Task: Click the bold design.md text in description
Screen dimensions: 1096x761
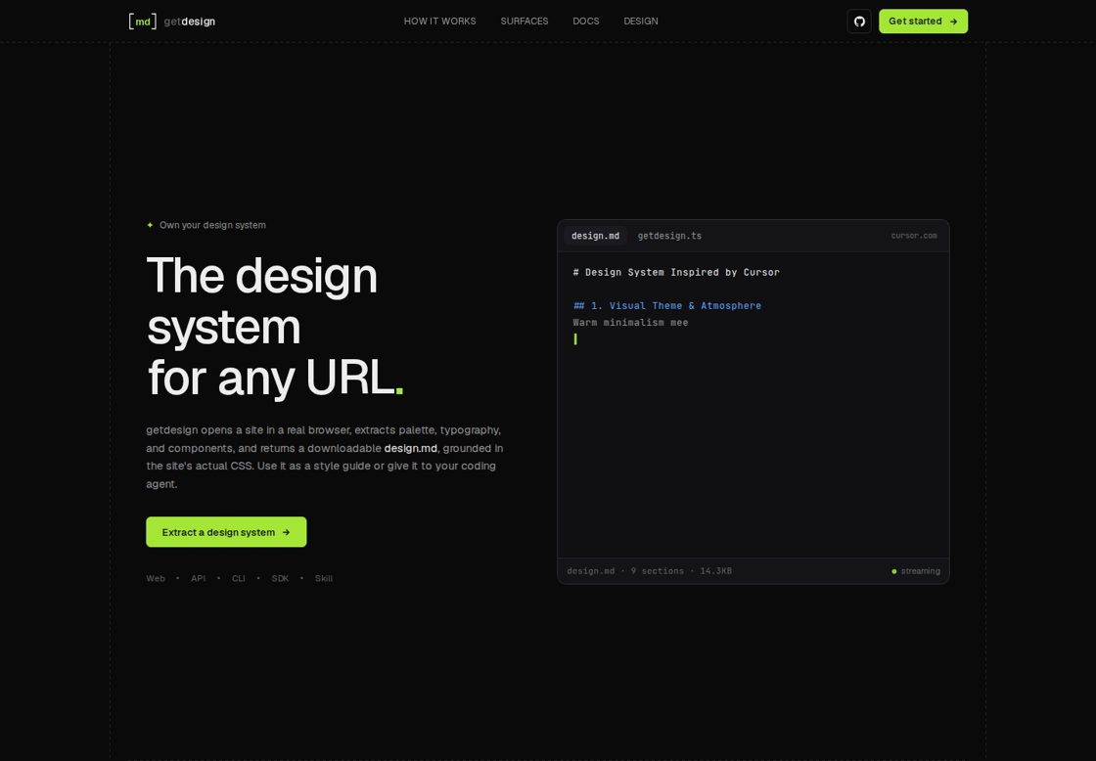Action: (410, 448)
